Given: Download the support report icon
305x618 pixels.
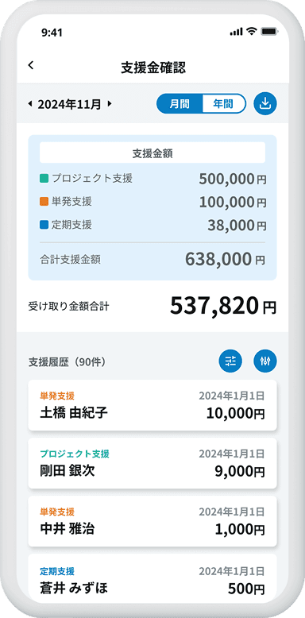Looking at the screenshot, I should (265, 103).
